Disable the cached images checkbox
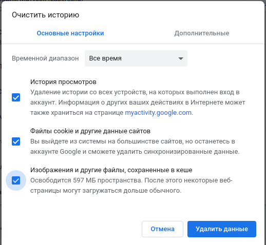 coord(16,180)
